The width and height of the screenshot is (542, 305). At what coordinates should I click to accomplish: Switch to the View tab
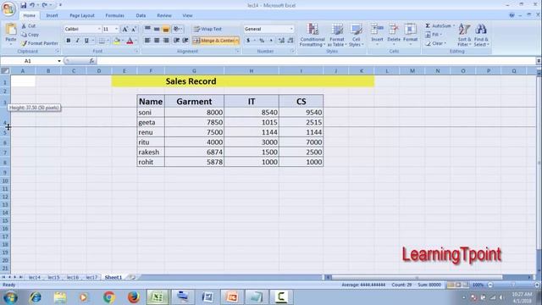[187, 15]
